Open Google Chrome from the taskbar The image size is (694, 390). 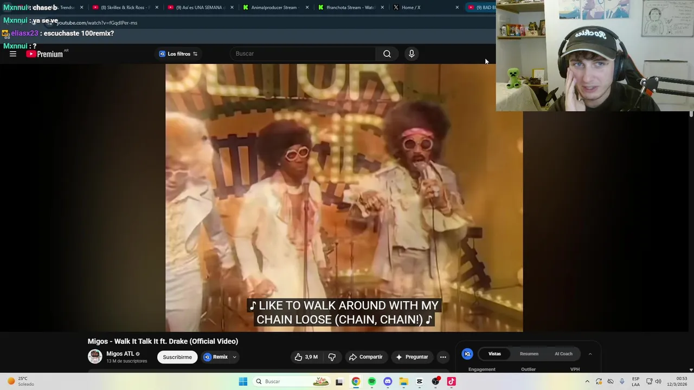pyautogui.click(x=356, y=381)
